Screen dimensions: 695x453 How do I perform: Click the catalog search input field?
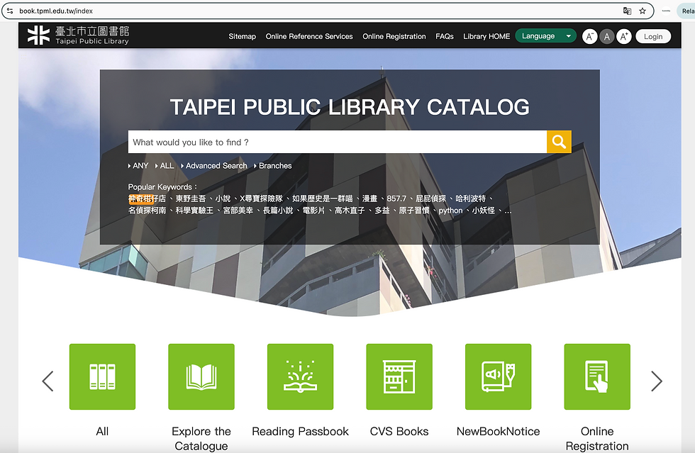(x=338, y=142)
